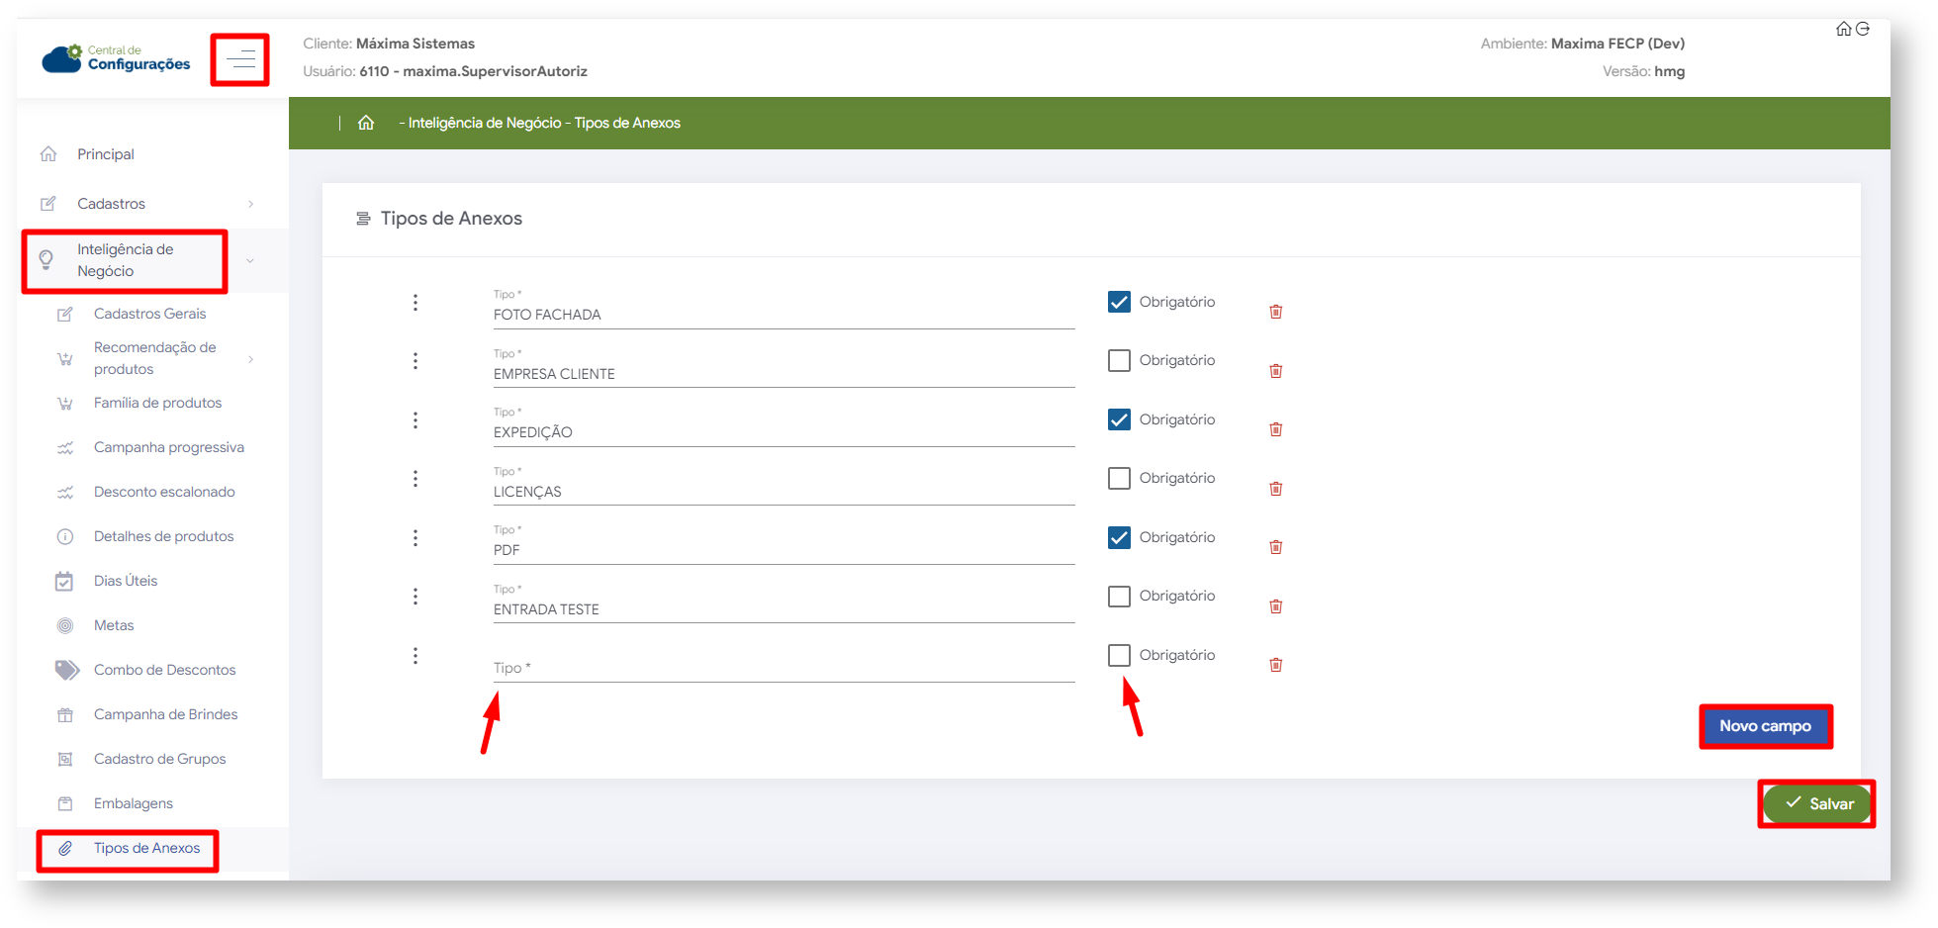Image resolution: width=1938 pixels, height=928 pixels.
Task: Save changes with the Salvar button
Action: tap(1817, 803)
